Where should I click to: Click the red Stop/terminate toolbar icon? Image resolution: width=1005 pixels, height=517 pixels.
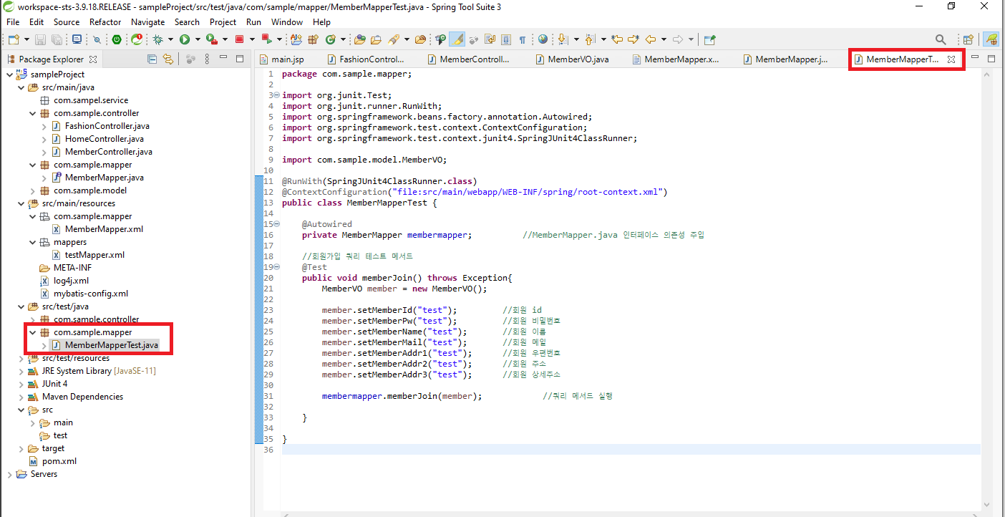tap(240, 39)
